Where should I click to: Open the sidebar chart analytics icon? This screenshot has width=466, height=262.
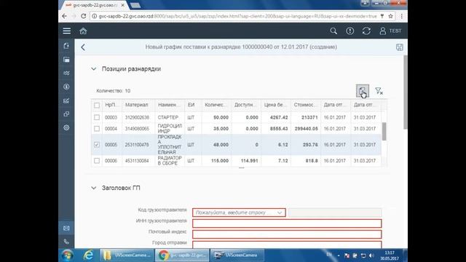point(66,100)
